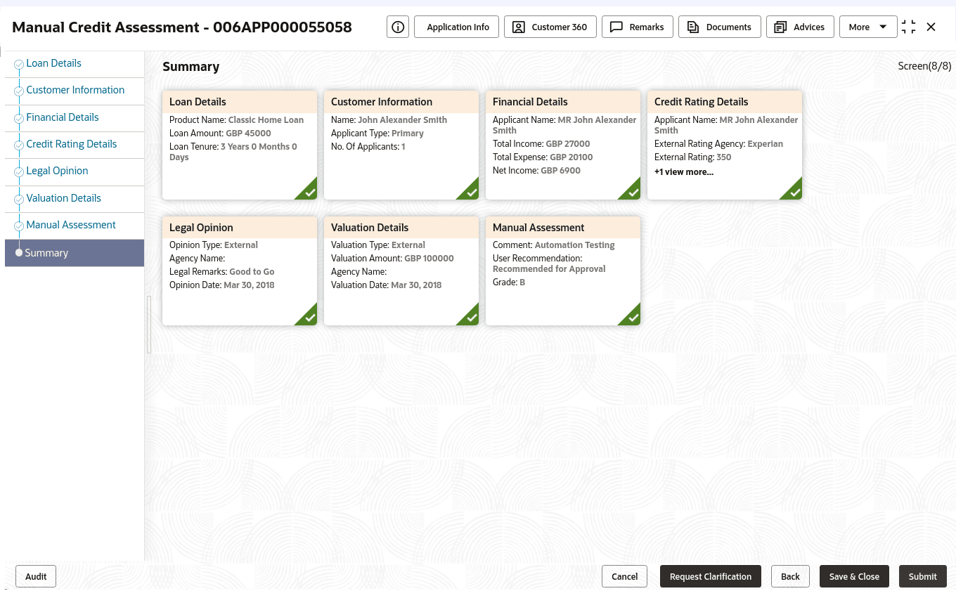Screen dimensions: 956x591
Task: Click Request Clarification button
Action: pos(711,576)
